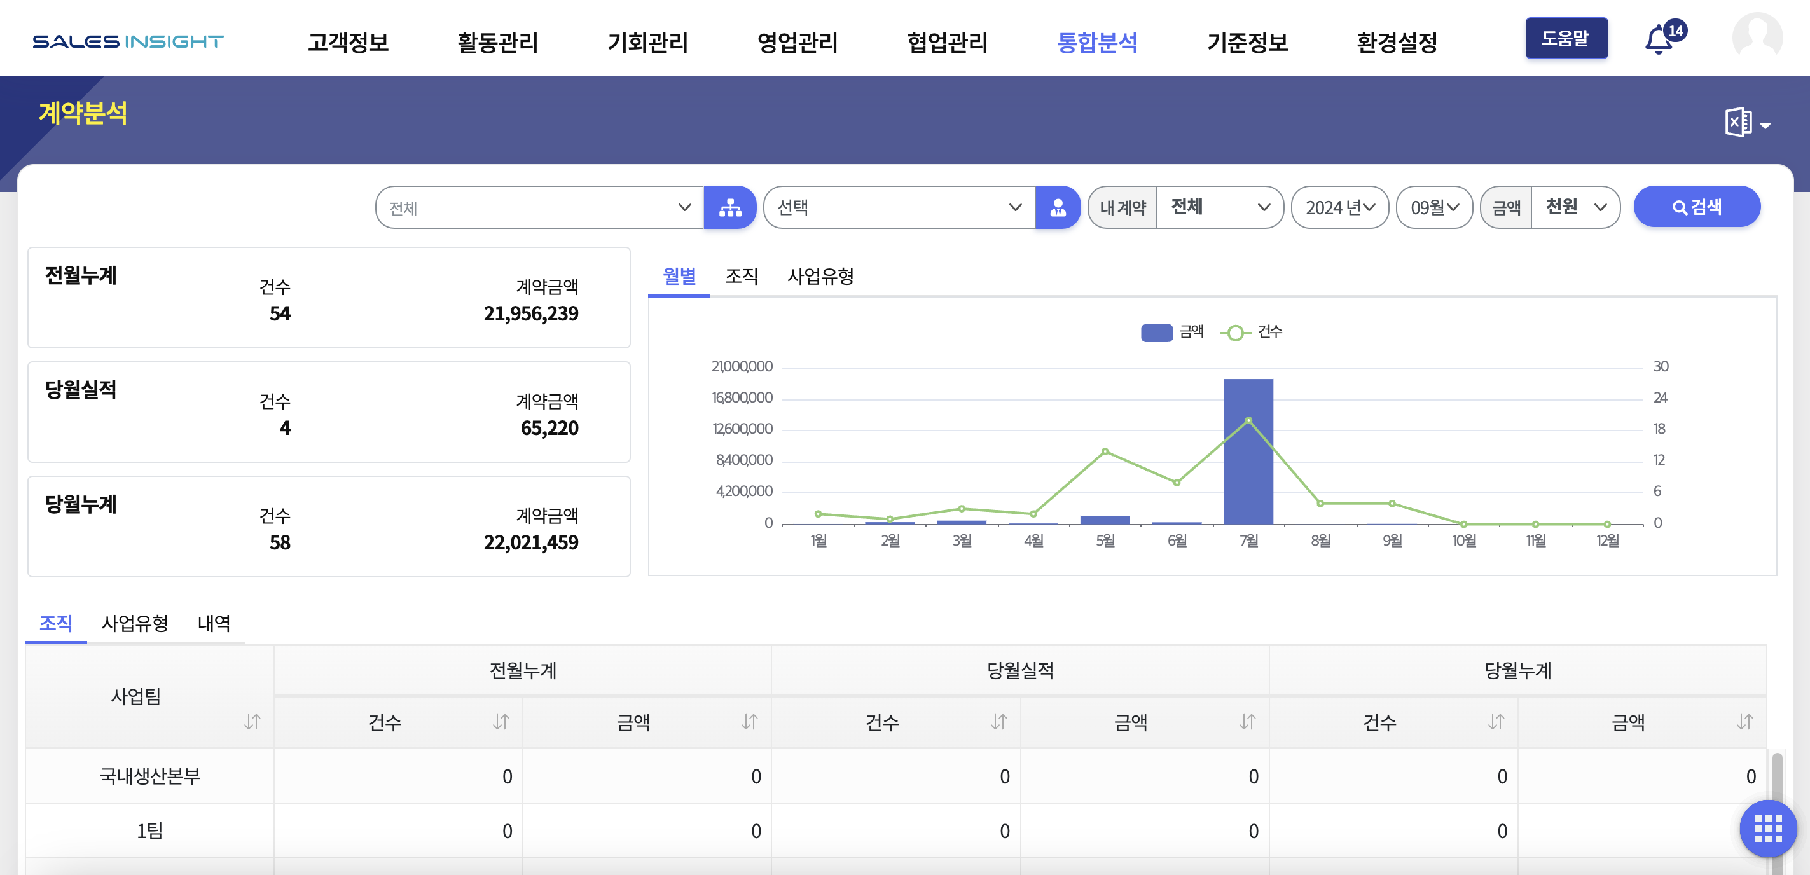Sort 당월누계 금액 column with sort icon
1810x875 pixels.
1744,722
